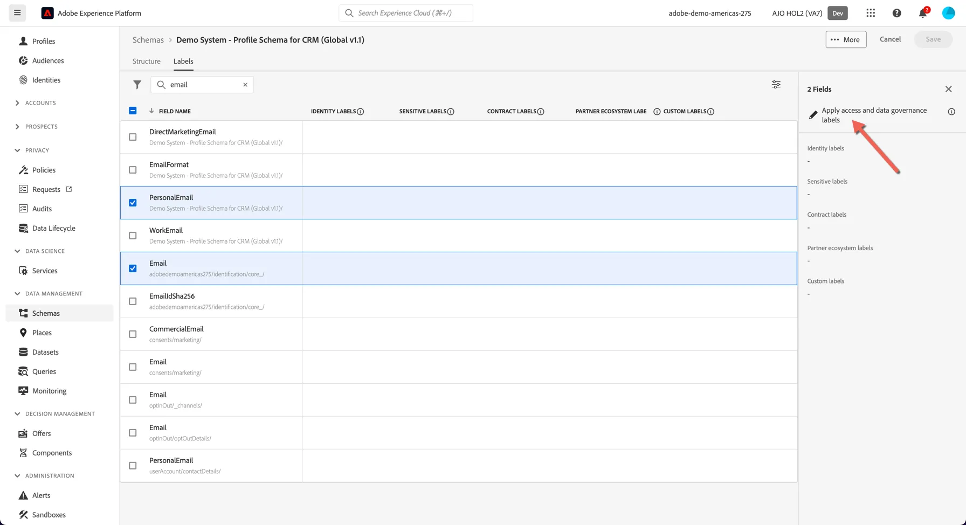The height and width of the screenshot is (525, 966).
Task: Switch to the Structure tab
Action: pyautogui.click(x=147, y=61)
